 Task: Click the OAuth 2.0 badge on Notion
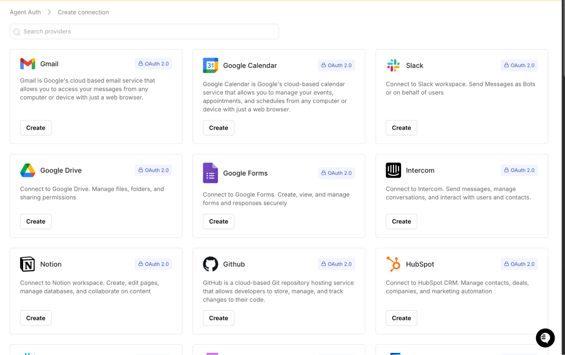pos(153,264)
